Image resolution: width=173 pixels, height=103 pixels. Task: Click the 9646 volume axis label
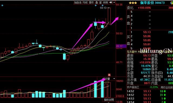(x=119, y=89)
